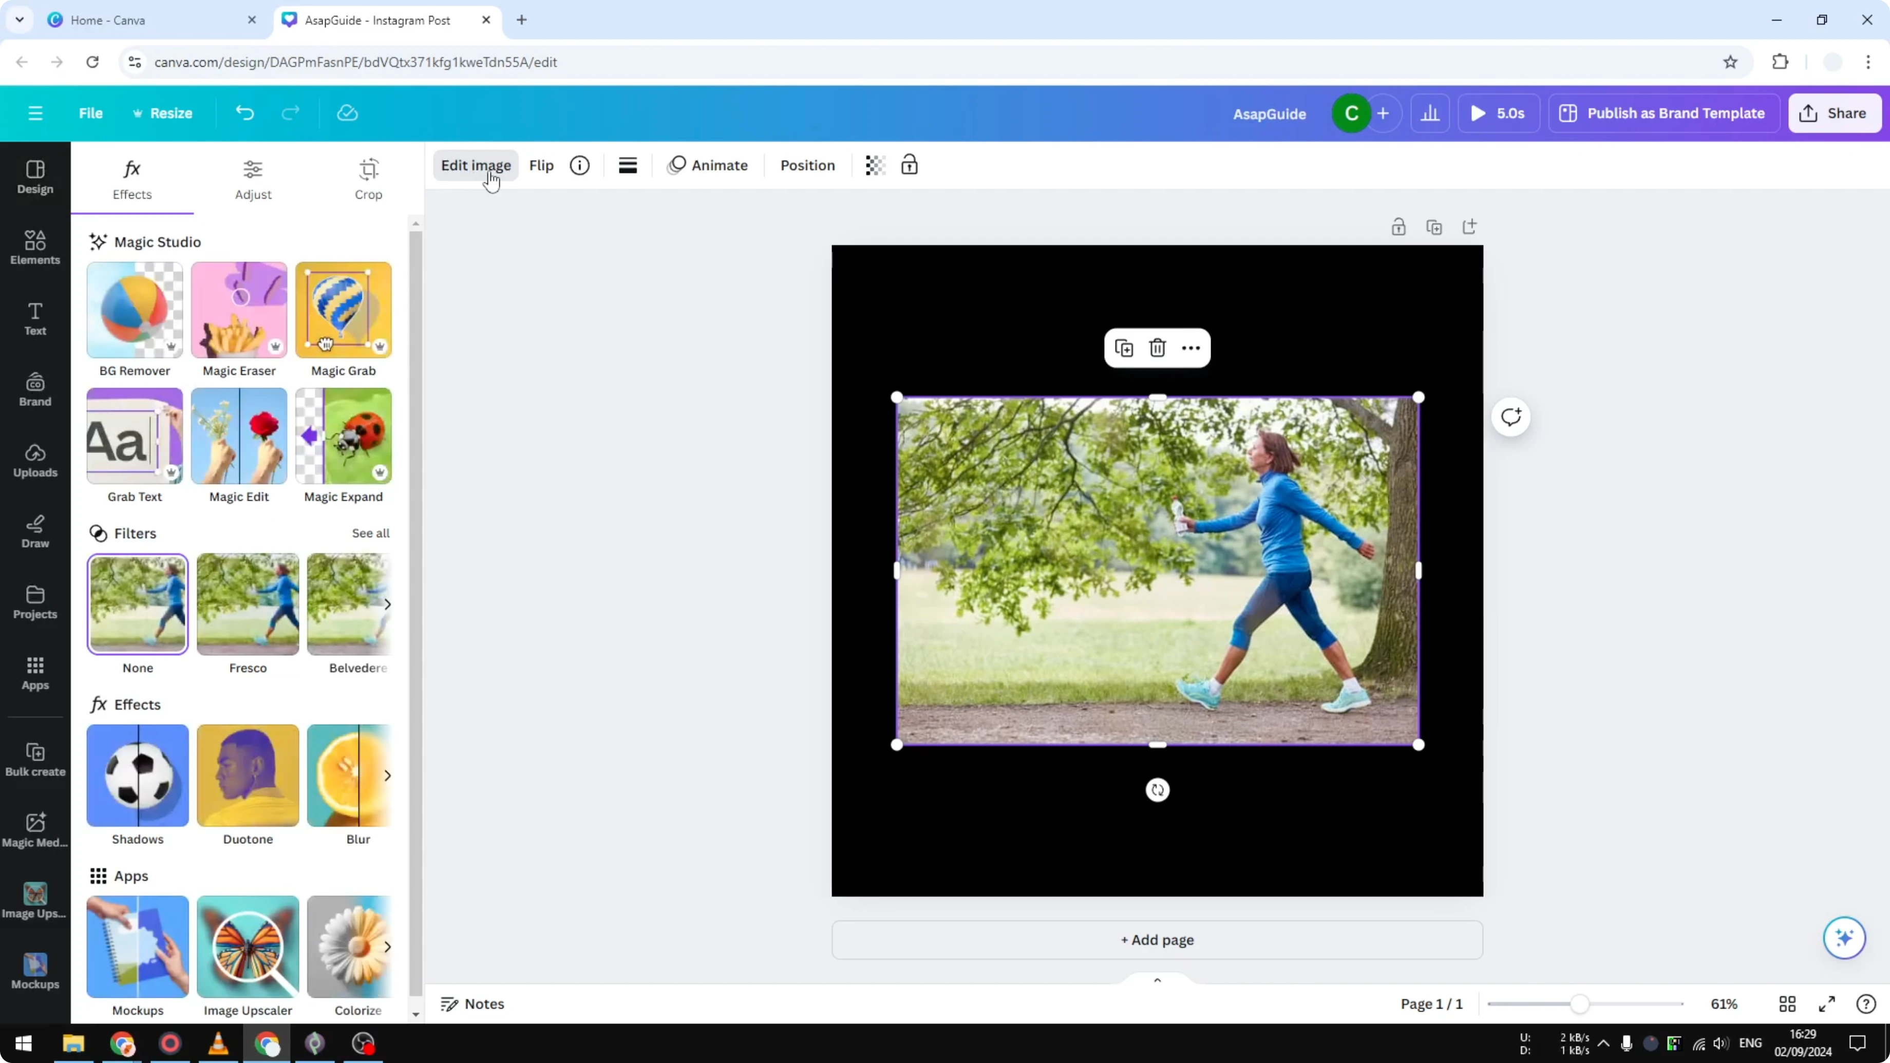Open the transparency checkerboard icon
Viewport: 1890px width, 1063px height.
tap(875, 165)
